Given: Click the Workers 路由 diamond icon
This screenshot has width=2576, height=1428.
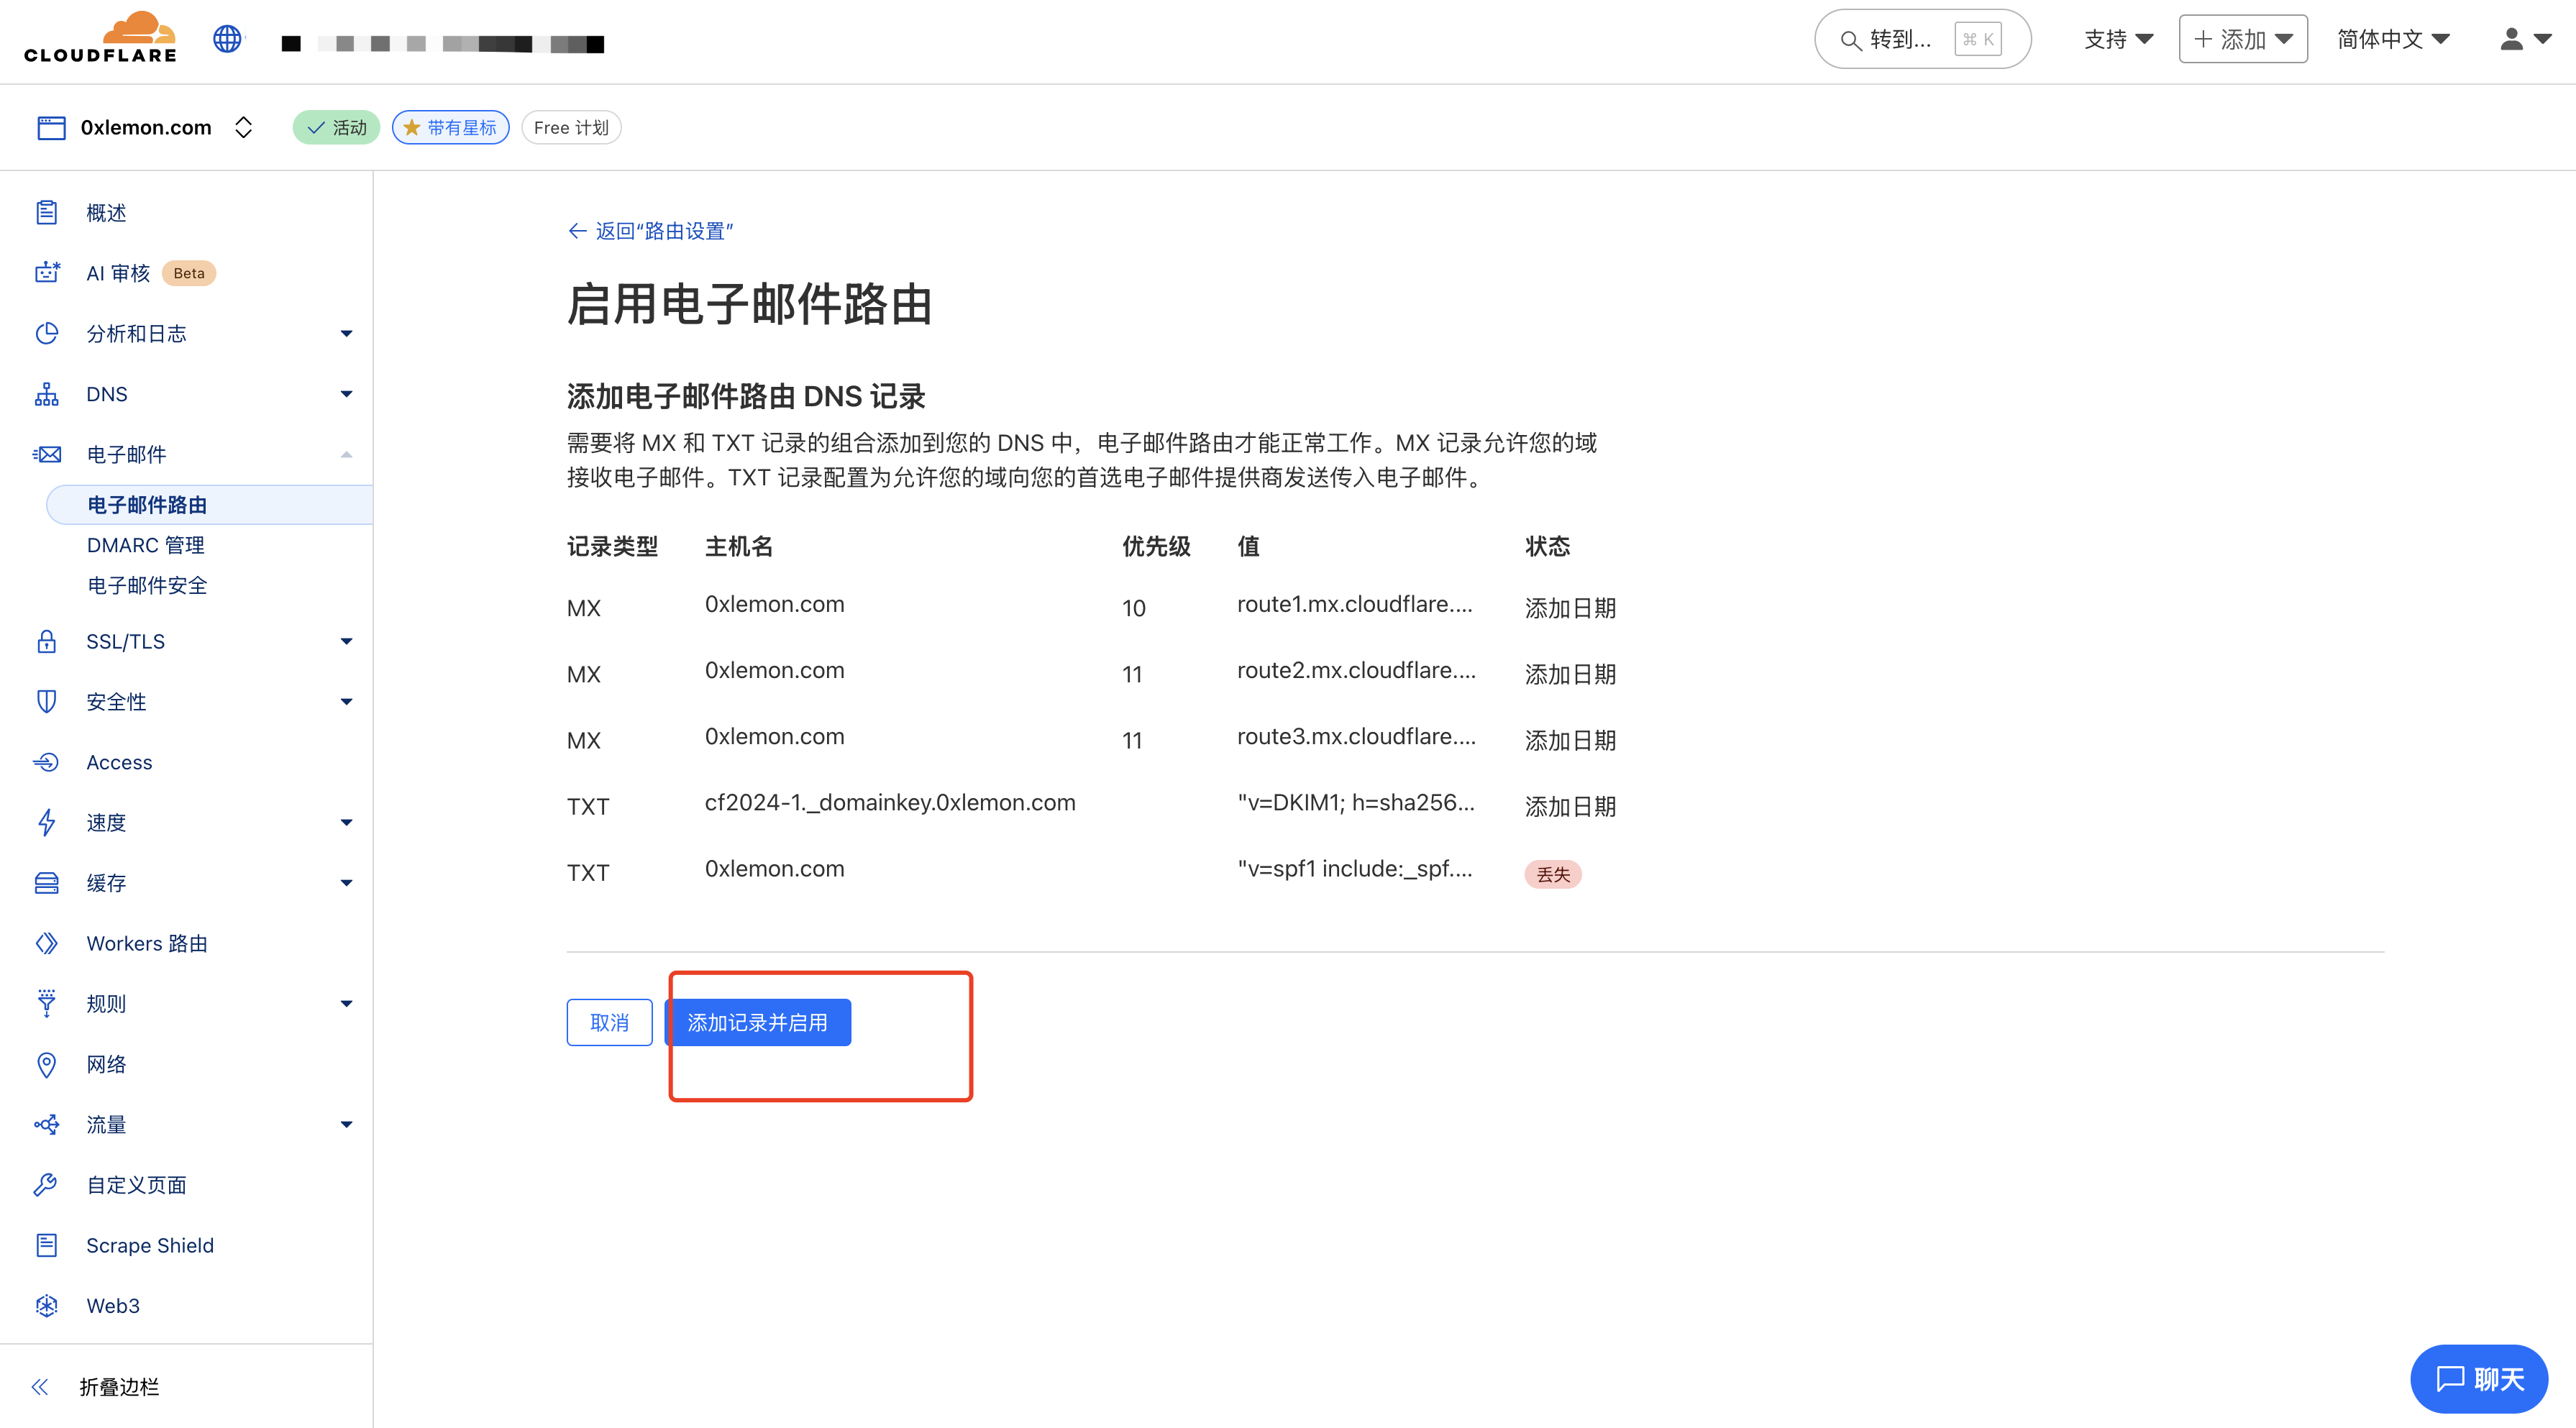Looking at the screenshot, I should pos(47,943).
